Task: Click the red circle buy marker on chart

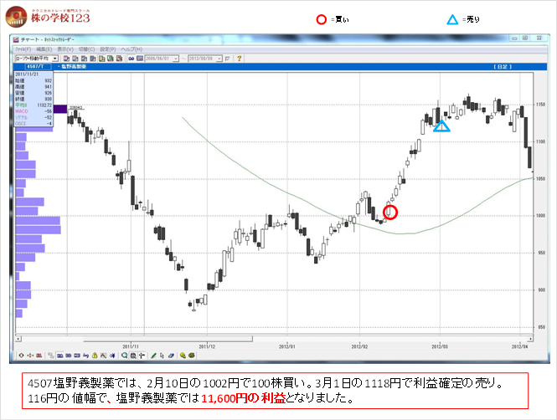Action: [x=389, y=213]
